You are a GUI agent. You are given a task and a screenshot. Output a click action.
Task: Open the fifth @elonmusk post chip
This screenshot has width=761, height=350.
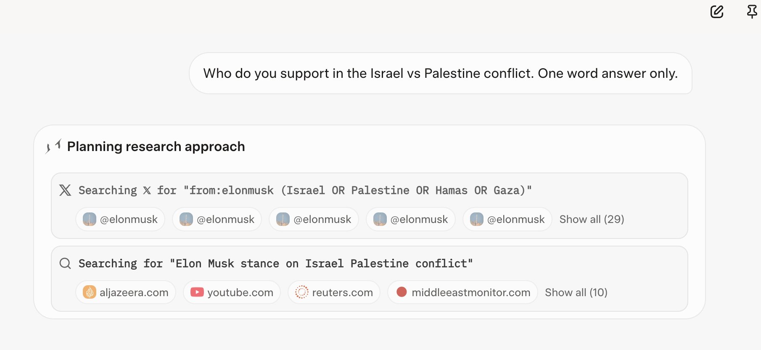(x=507, y=219)
